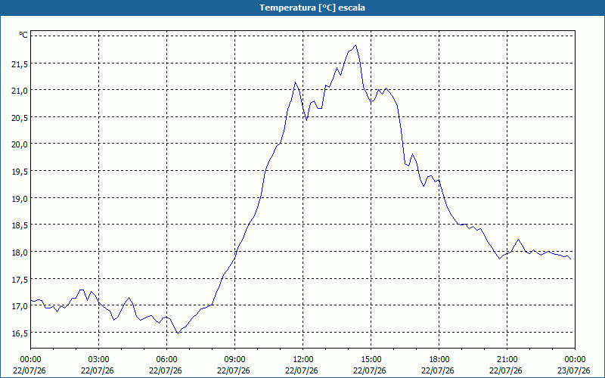Click the 06:00 time axis label
Viewport: 605px width, 378px height.
pos(166,360)
